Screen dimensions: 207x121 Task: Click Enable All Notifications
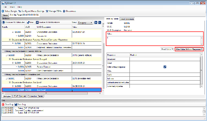(x=48, y=22)
